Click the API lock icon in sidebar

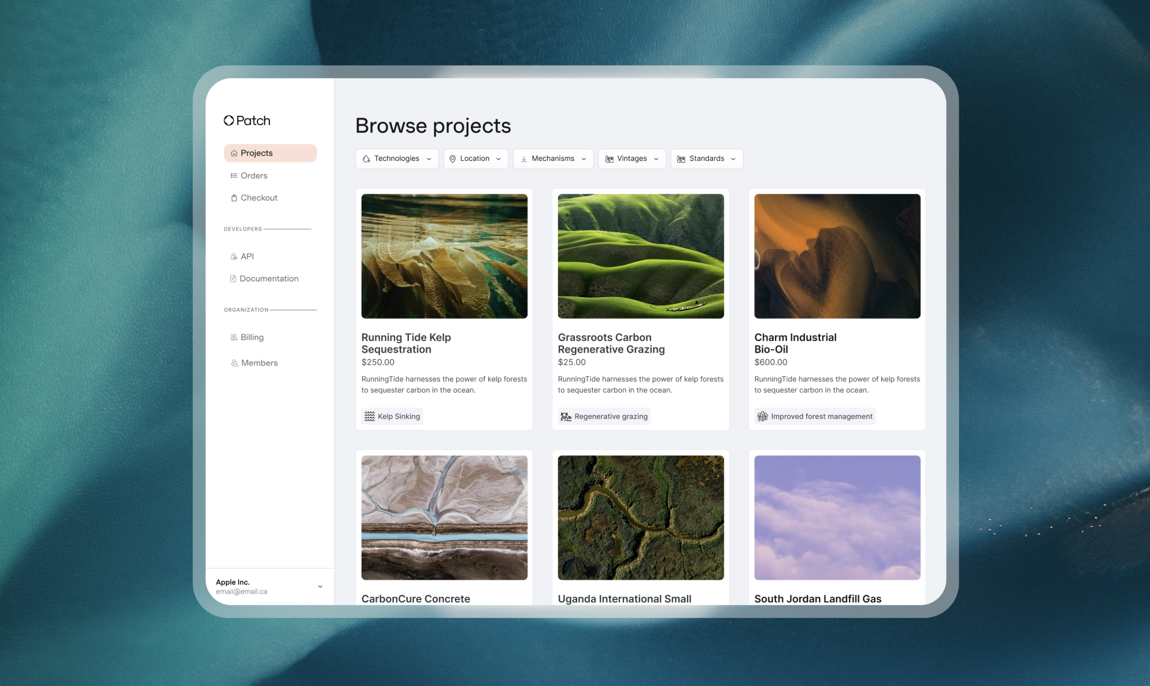[x=234, y=257]
